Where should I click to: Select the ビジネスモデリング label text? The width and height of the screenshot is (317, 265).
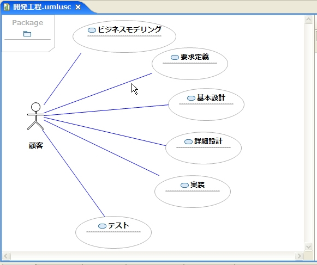click(130, 29)
